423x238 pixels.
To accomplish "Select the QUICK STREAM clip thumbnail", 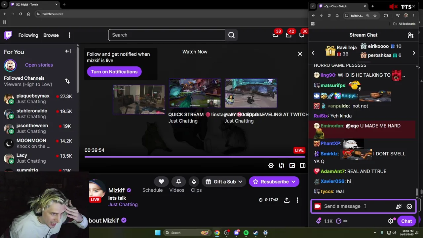I will [195, 93].
